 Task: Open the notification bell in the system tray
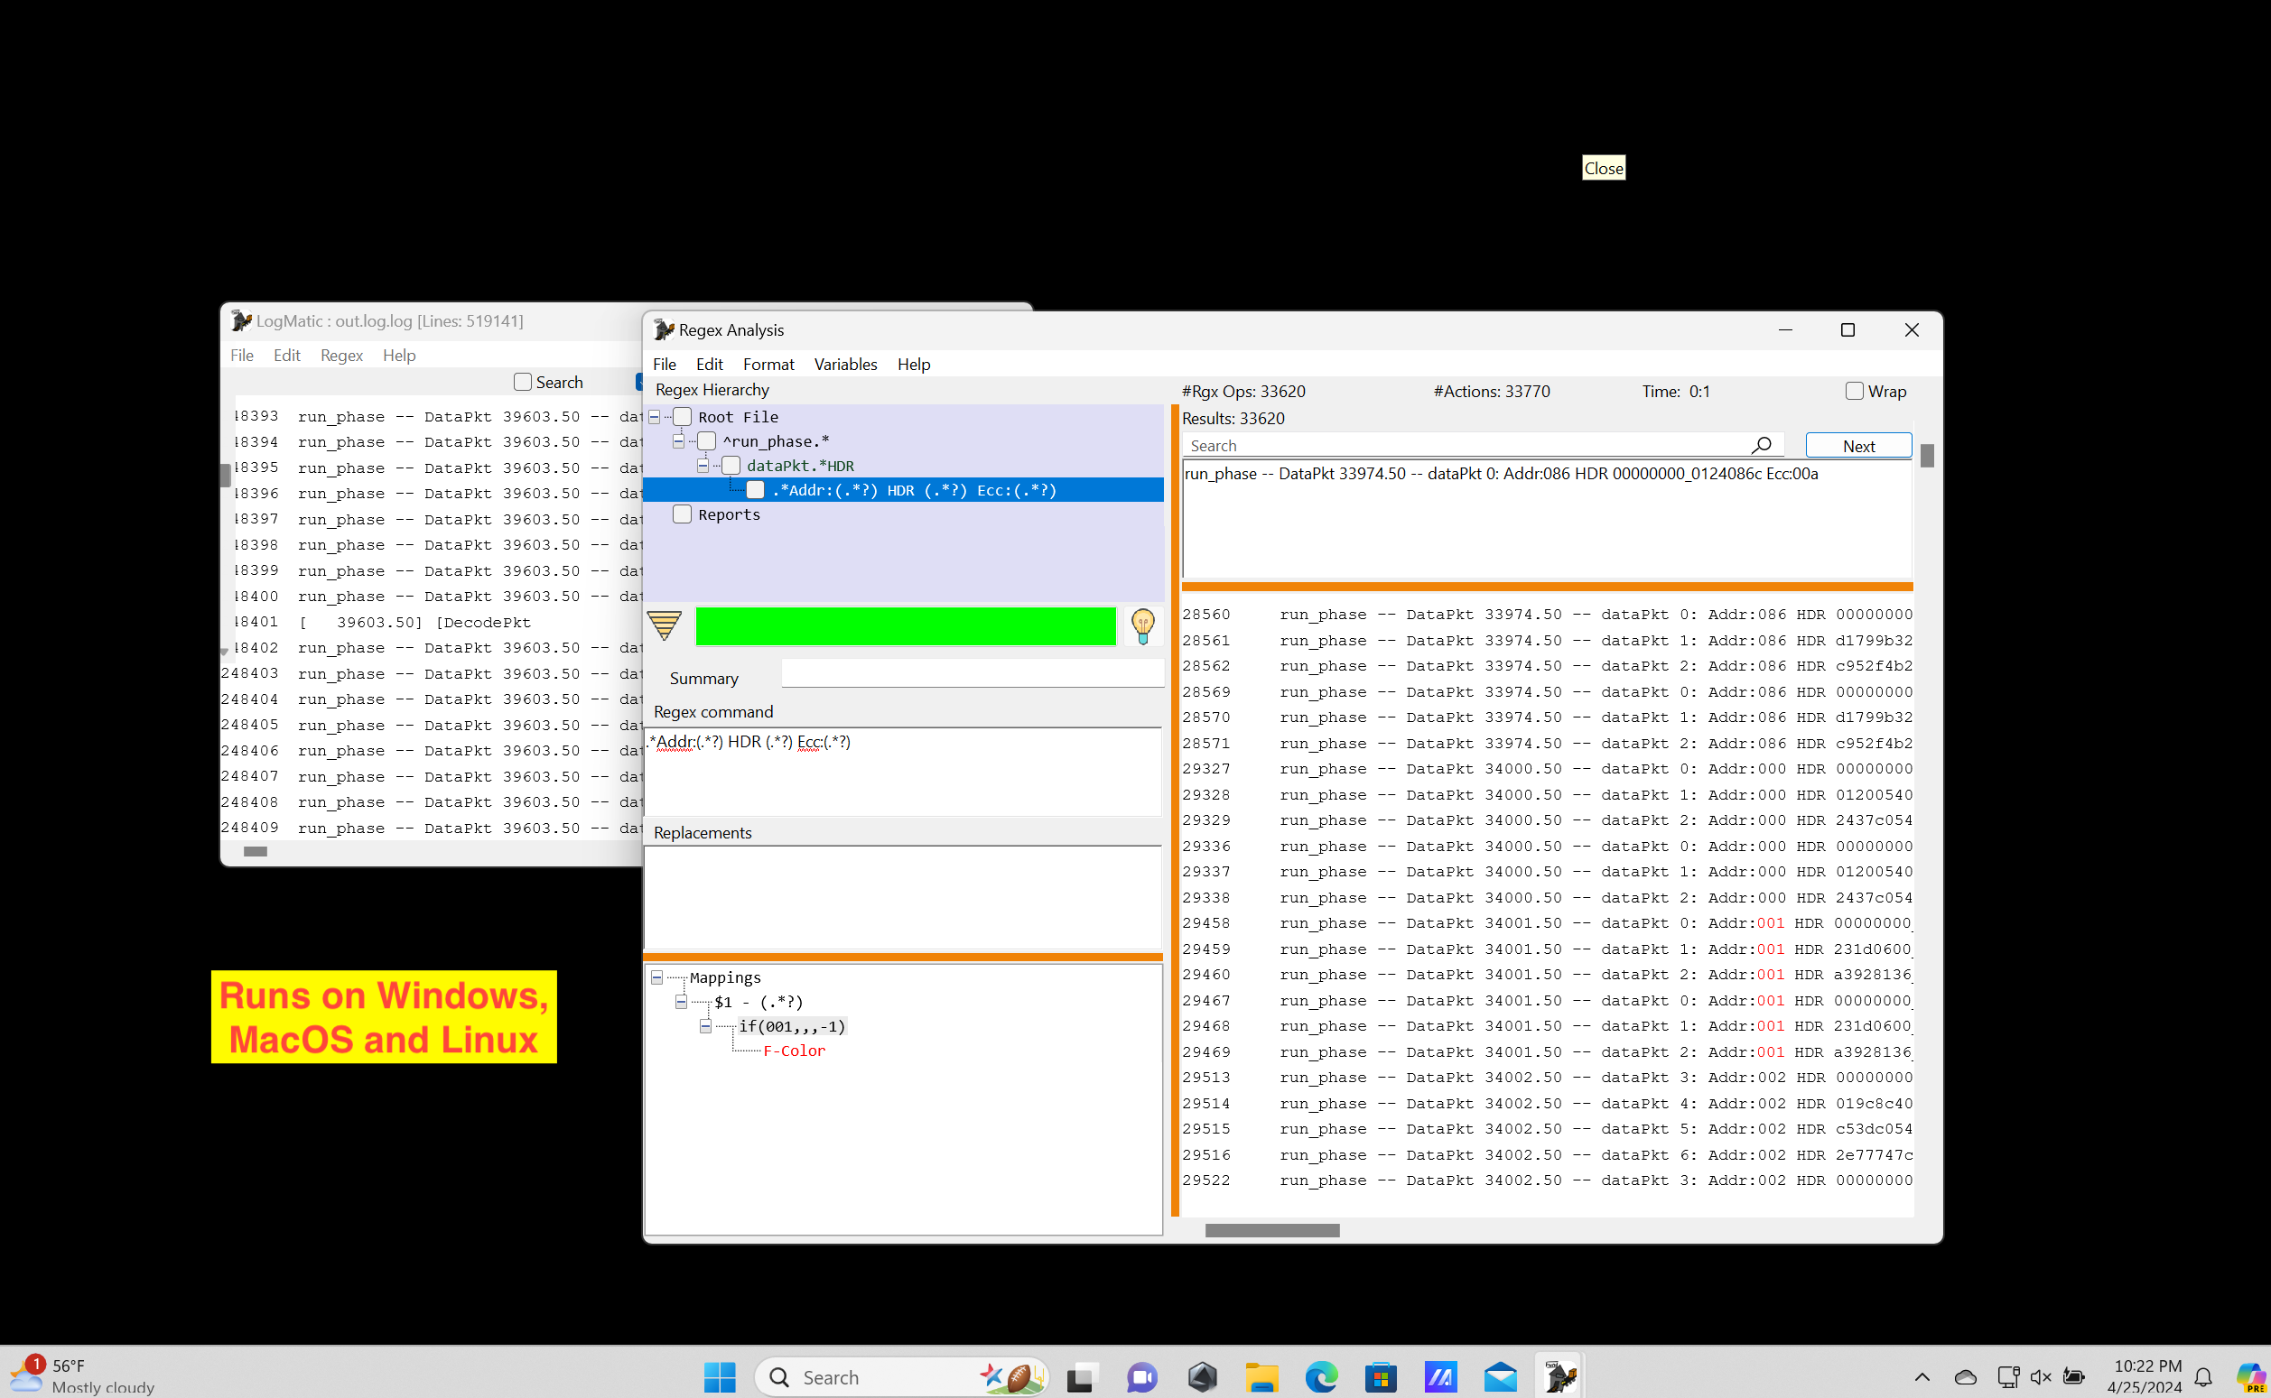tap(2203, 1376)
